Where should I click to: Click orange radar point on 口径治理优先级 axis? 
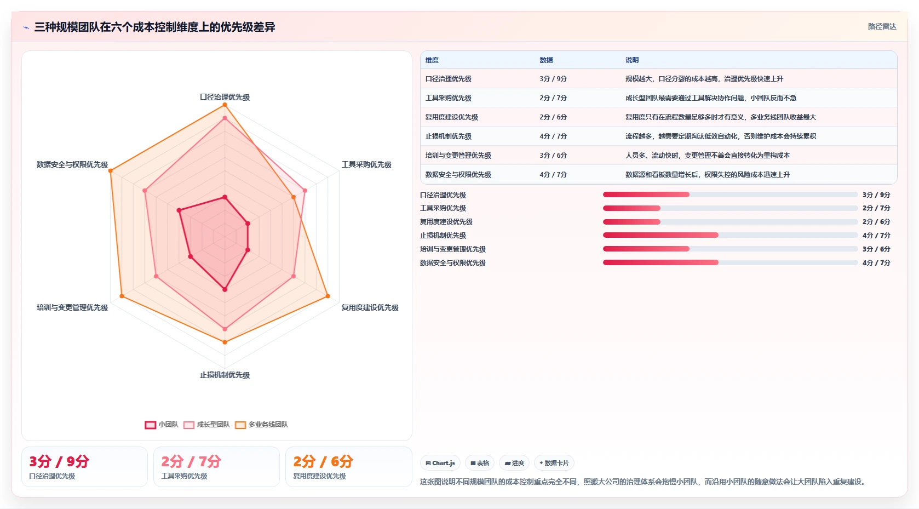[x=225, y=105]
